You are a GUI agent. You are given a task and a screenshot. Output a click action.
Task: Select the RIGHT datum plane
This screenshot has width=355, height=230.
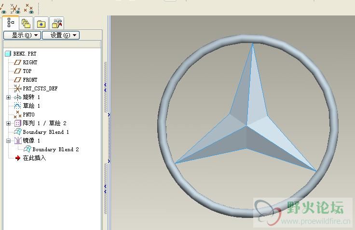[x=26, y=62]
